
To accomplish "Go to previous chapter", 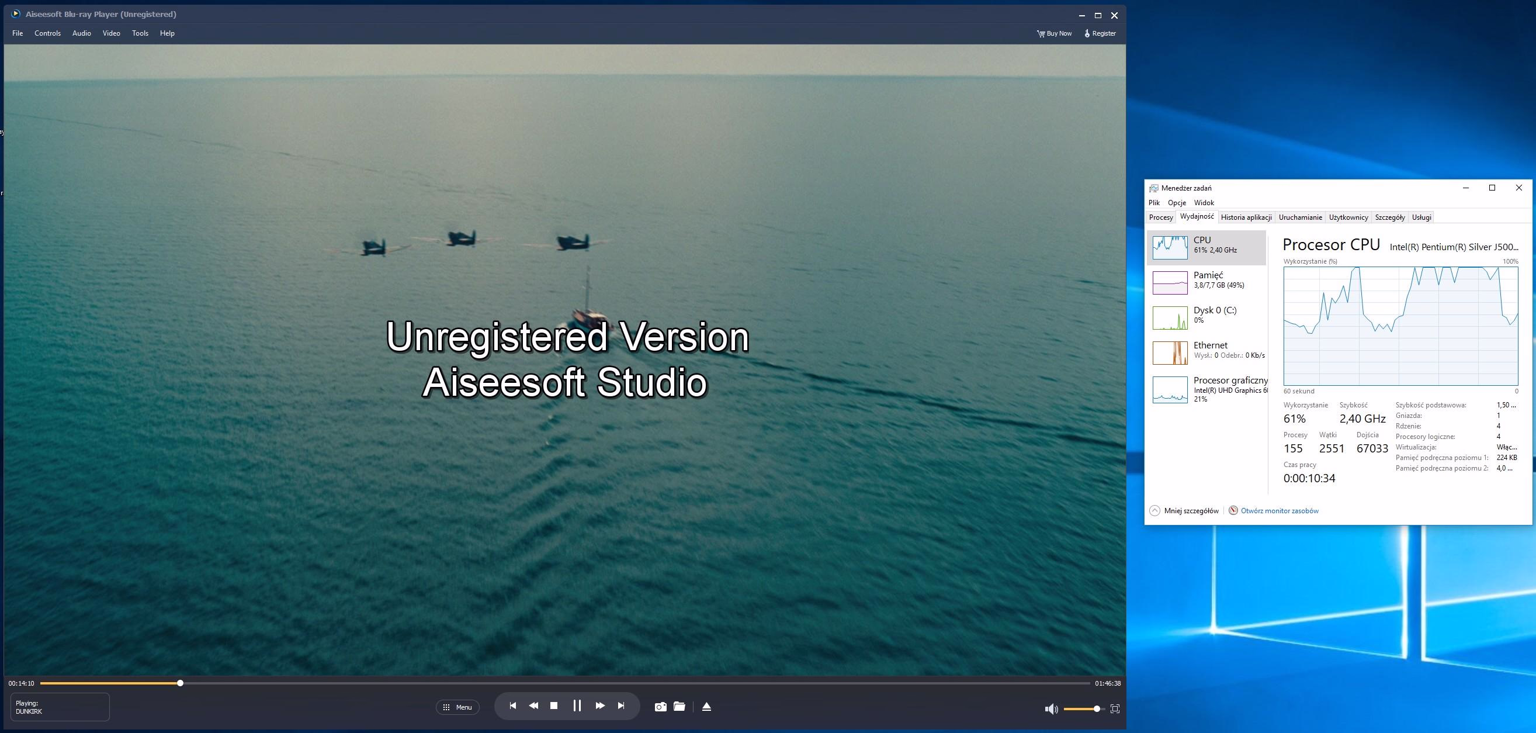I will point(512,706).
